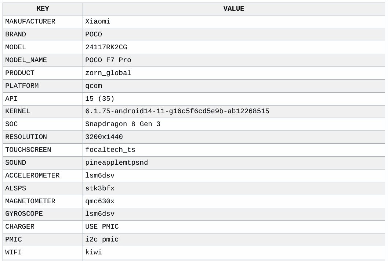Click the qmc630x magnetometer value

pyautogui.click(x=100, y=201)
